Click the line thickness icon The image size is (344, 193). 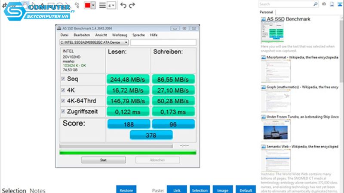pyautogui.click(x=102, y=5)
